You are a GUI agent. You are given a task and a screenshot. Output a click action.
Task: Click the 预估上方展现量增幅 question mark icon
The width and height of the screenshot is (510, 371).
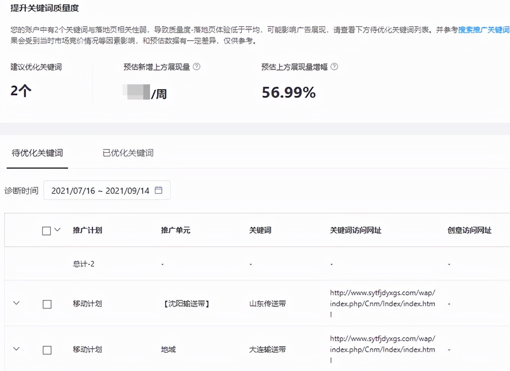[x=335, y=67]
